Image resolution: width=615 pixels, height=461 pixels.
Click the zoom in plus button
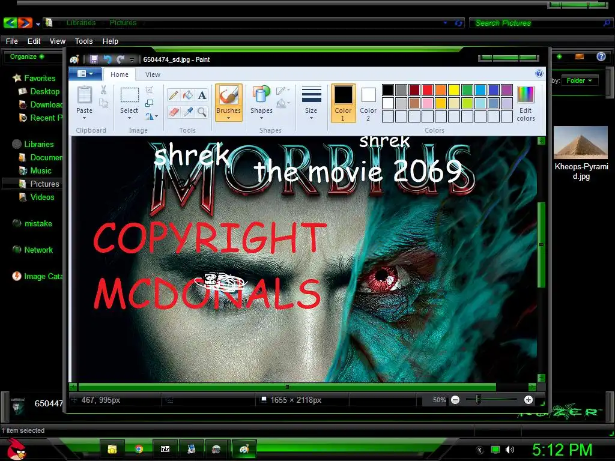[x=529, y=400]
